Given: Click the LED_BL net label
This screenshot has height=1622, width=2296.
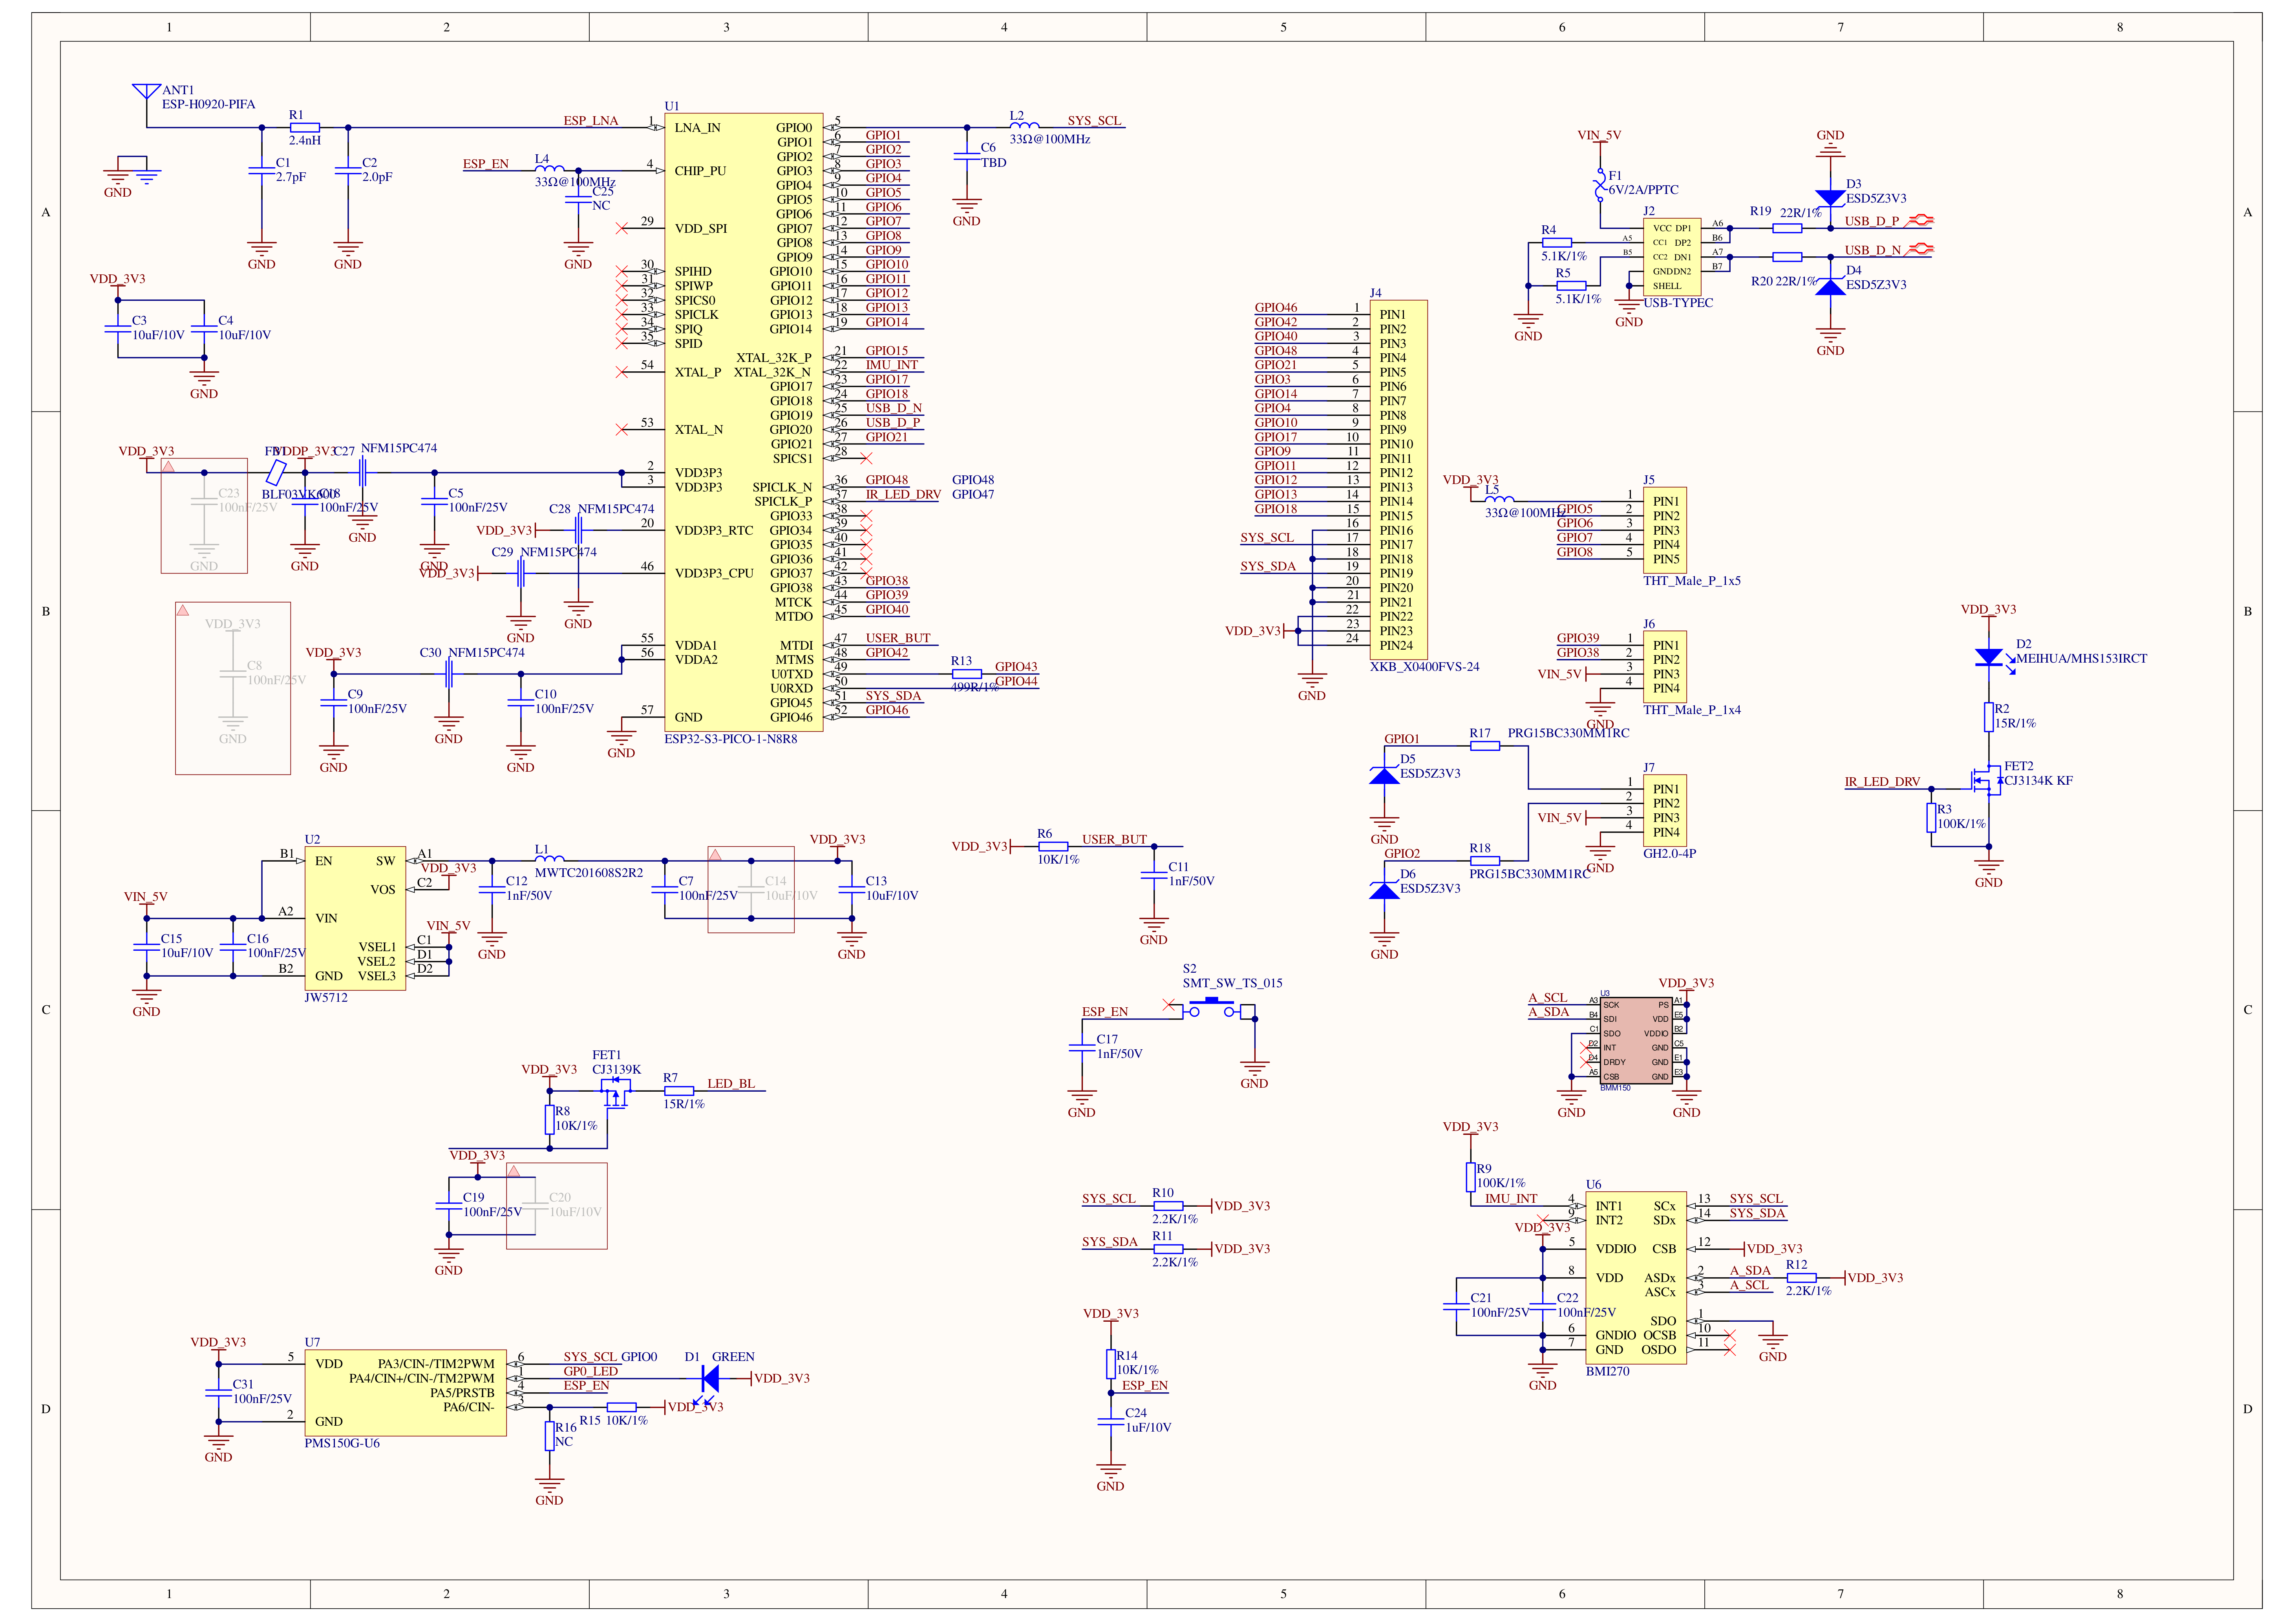Looking at the screenshot, I should click(731, 1083).
